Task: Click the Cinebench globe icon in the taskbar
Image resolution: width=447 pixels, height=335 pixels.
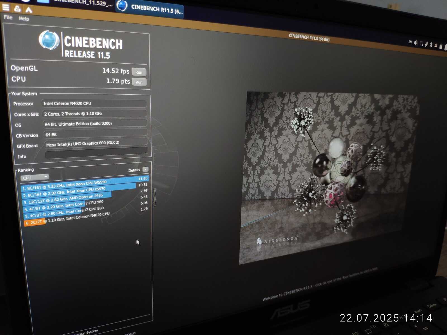Action: (x=122, y=6)
